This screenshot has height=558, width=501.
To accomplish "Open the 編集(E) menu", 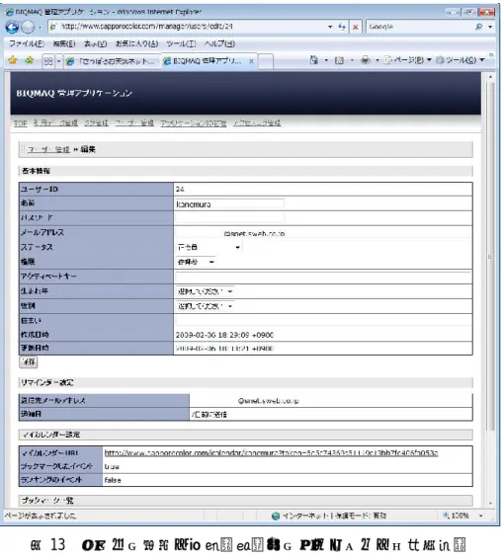I will pos(64,43).
